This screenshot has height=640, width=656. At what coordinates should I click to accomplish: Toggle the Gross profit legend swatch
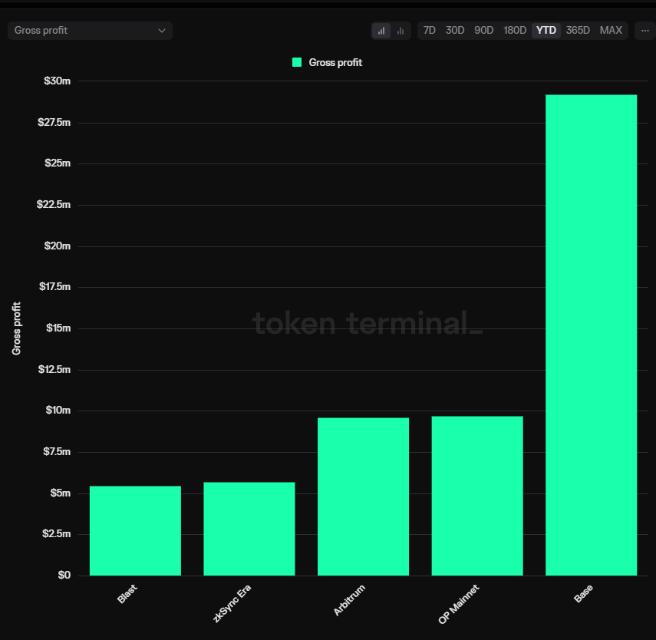pyautogui.click(x=297, y=62)
